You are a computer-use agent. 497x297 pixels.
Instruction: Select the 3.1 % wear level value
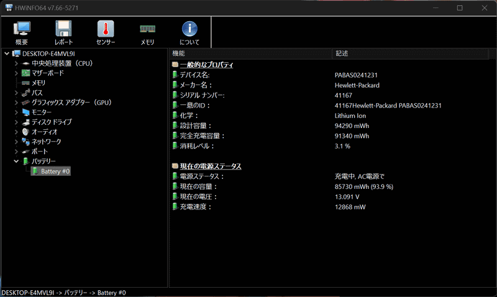tap(342, 146)
